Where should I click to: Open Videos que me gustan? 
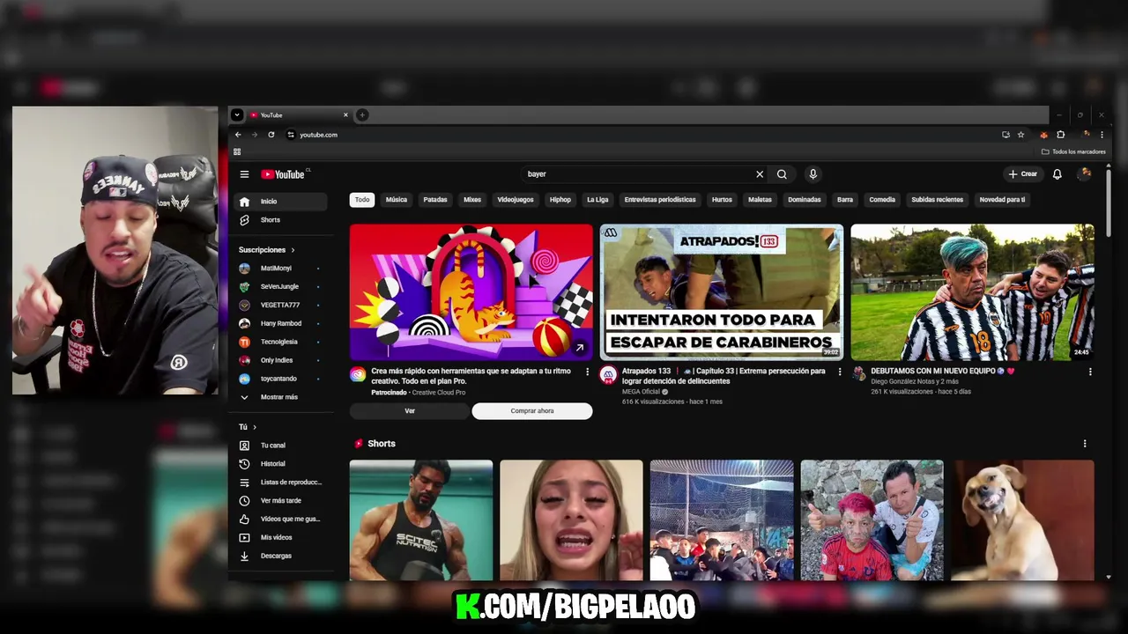pyautogui.click(x=278, y=520)
